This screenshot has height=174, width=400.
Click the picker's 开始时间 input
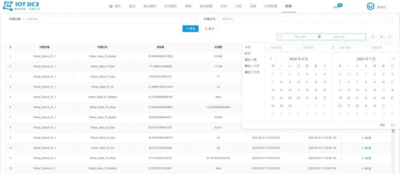[x=314, y=48]
